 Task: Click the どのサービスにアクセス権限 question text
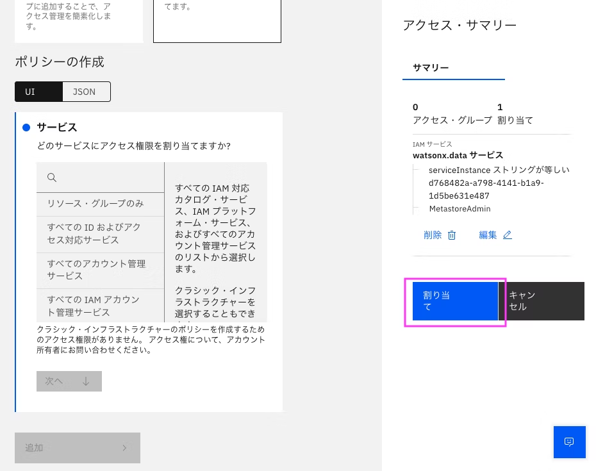tap(134, 146)
